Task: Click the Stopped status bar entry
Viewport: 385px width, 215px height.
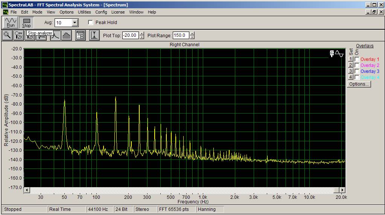Action: [x=24, y=209]
